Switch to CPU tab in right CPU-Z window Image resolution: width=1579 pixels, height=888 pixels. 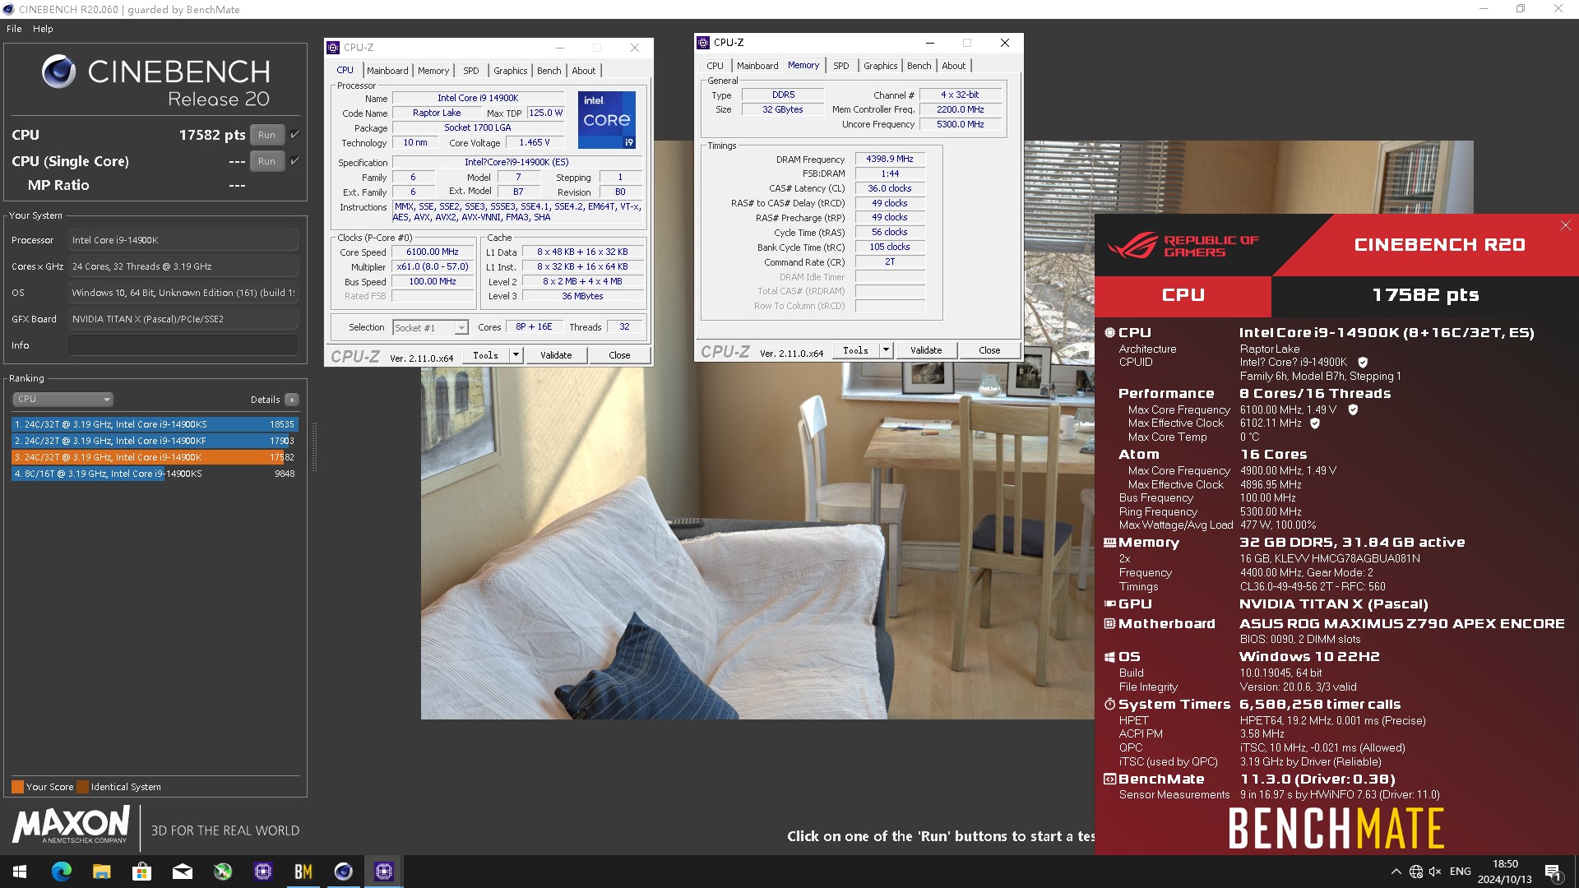pyautogui.click(x=715, y=66)
